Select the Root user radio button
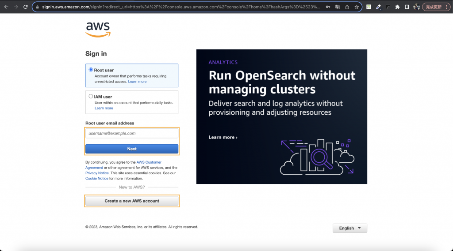Viewport: 453px width, 251px height. coord(91,70)
